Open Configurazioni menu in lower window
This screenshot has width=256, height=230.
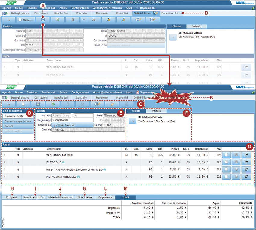pyautogui.click(x=80, y=92)
